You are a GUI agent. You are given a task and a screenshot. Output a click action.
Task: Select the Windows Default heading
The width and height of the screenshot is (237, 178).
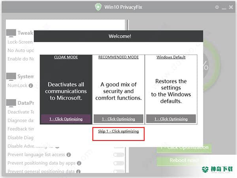(x=171, y=57)
